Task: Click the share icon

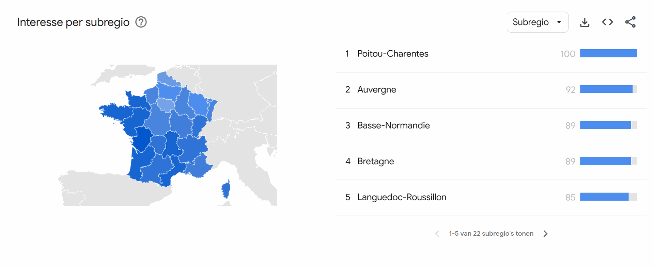Action: point(630,22)
